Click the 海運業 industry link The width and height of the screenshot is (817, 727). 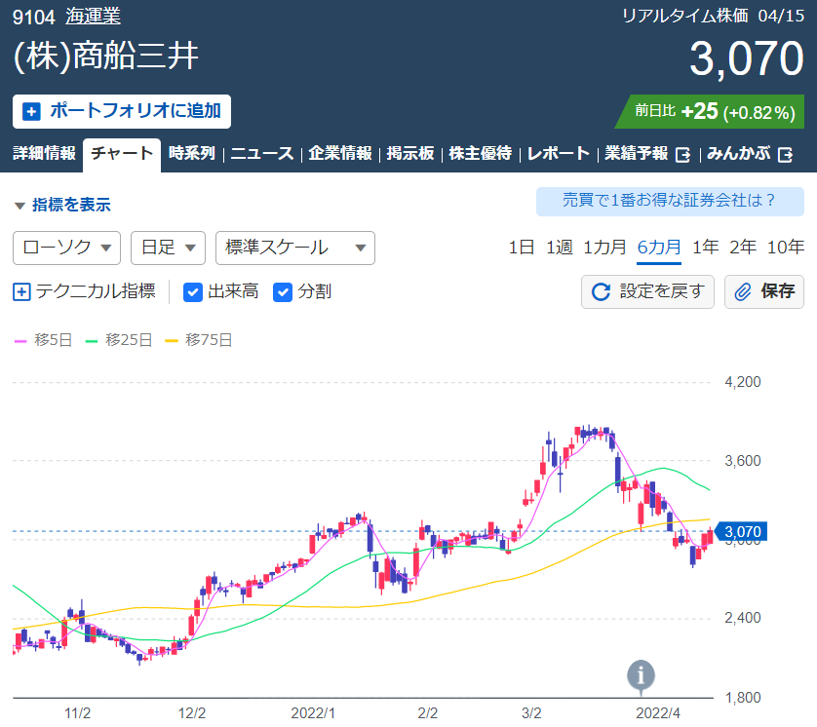click(x=93, y=17)
